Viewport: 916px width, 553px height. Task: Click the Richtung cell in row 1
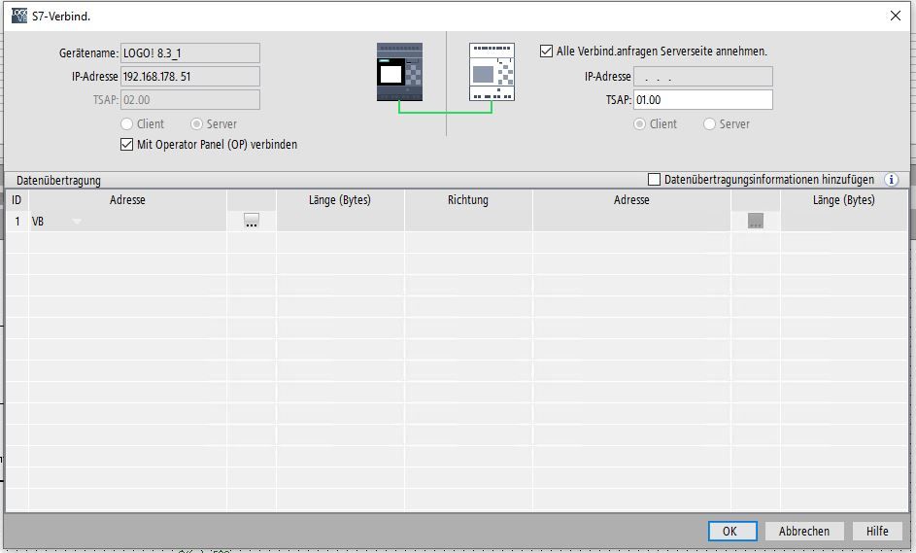pyautogui.click(x=468, y=221)
